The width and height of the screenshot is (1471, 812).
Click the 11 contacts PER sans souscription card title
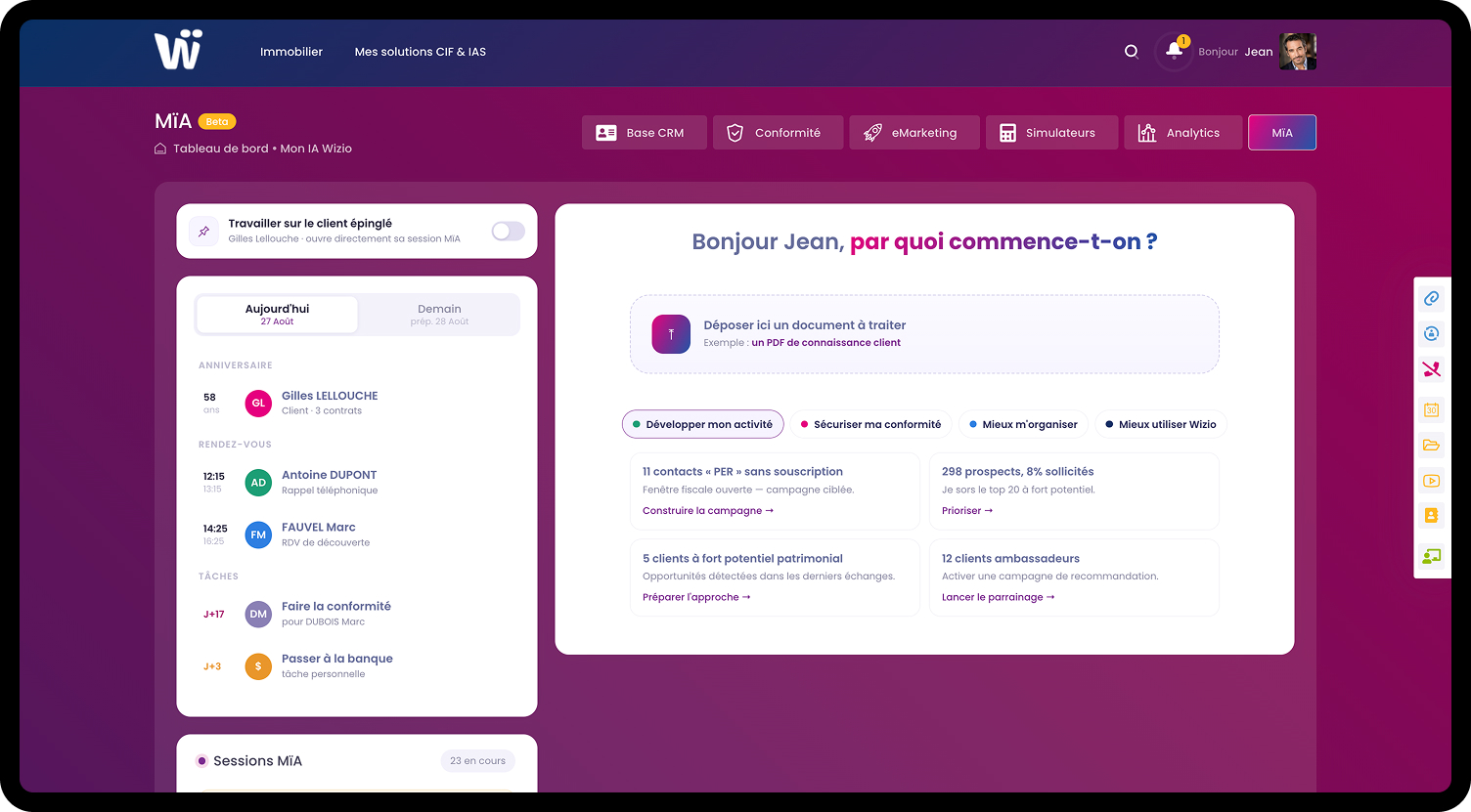coord(742,472)
